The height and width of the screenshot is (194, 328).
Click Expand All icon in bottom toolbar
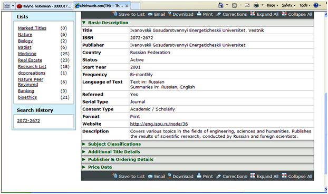click(253, 176)
